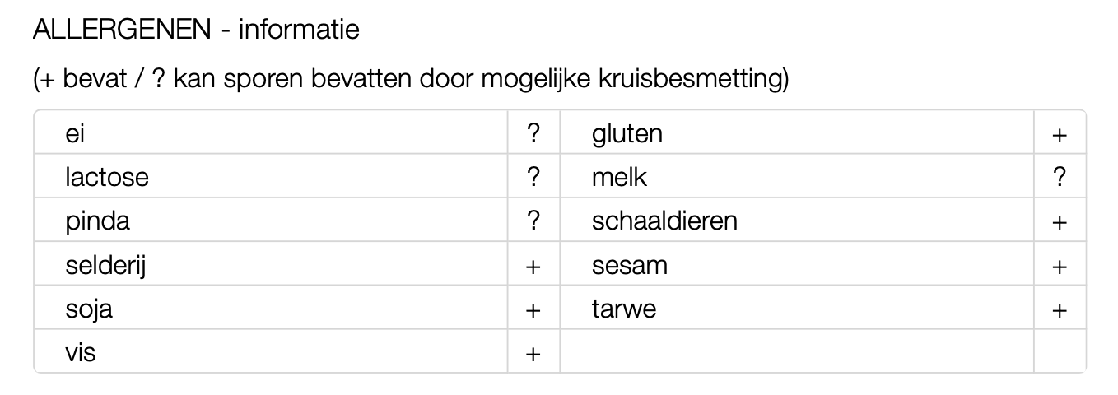Click the pinda allergen label

tap(98, 221)
